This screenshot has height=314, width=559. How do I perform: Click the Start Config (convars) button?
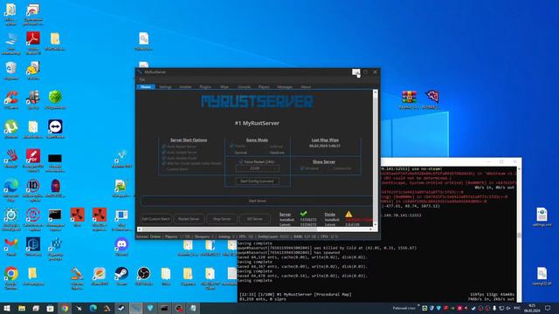pyautogui.click(x=257, y=181)
